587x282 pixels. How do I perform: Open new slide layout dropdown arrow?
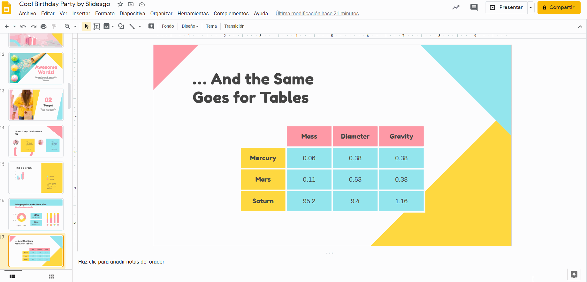(x=14, y=26)
